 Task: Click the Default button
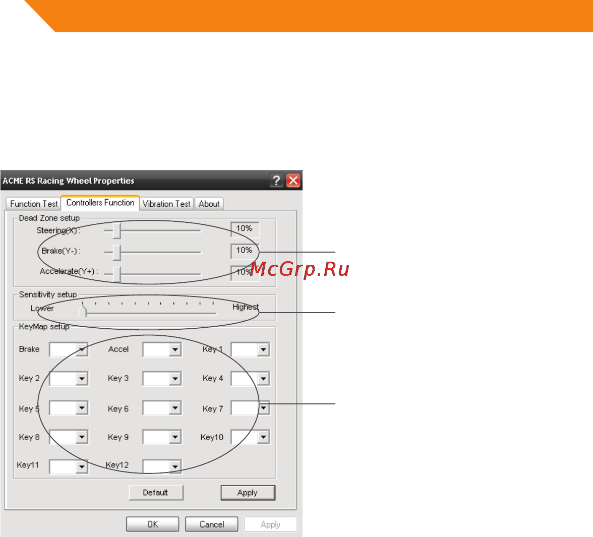coord(156,493)
